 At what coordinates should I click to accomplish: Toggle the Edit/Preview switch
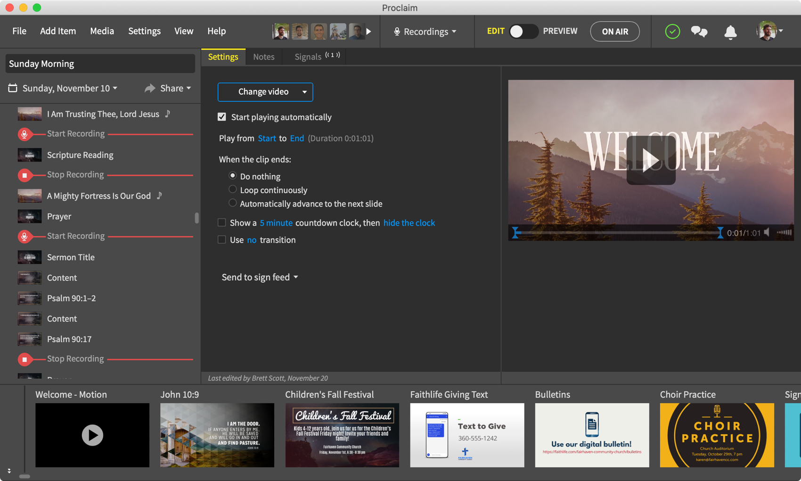click(523, 32)
